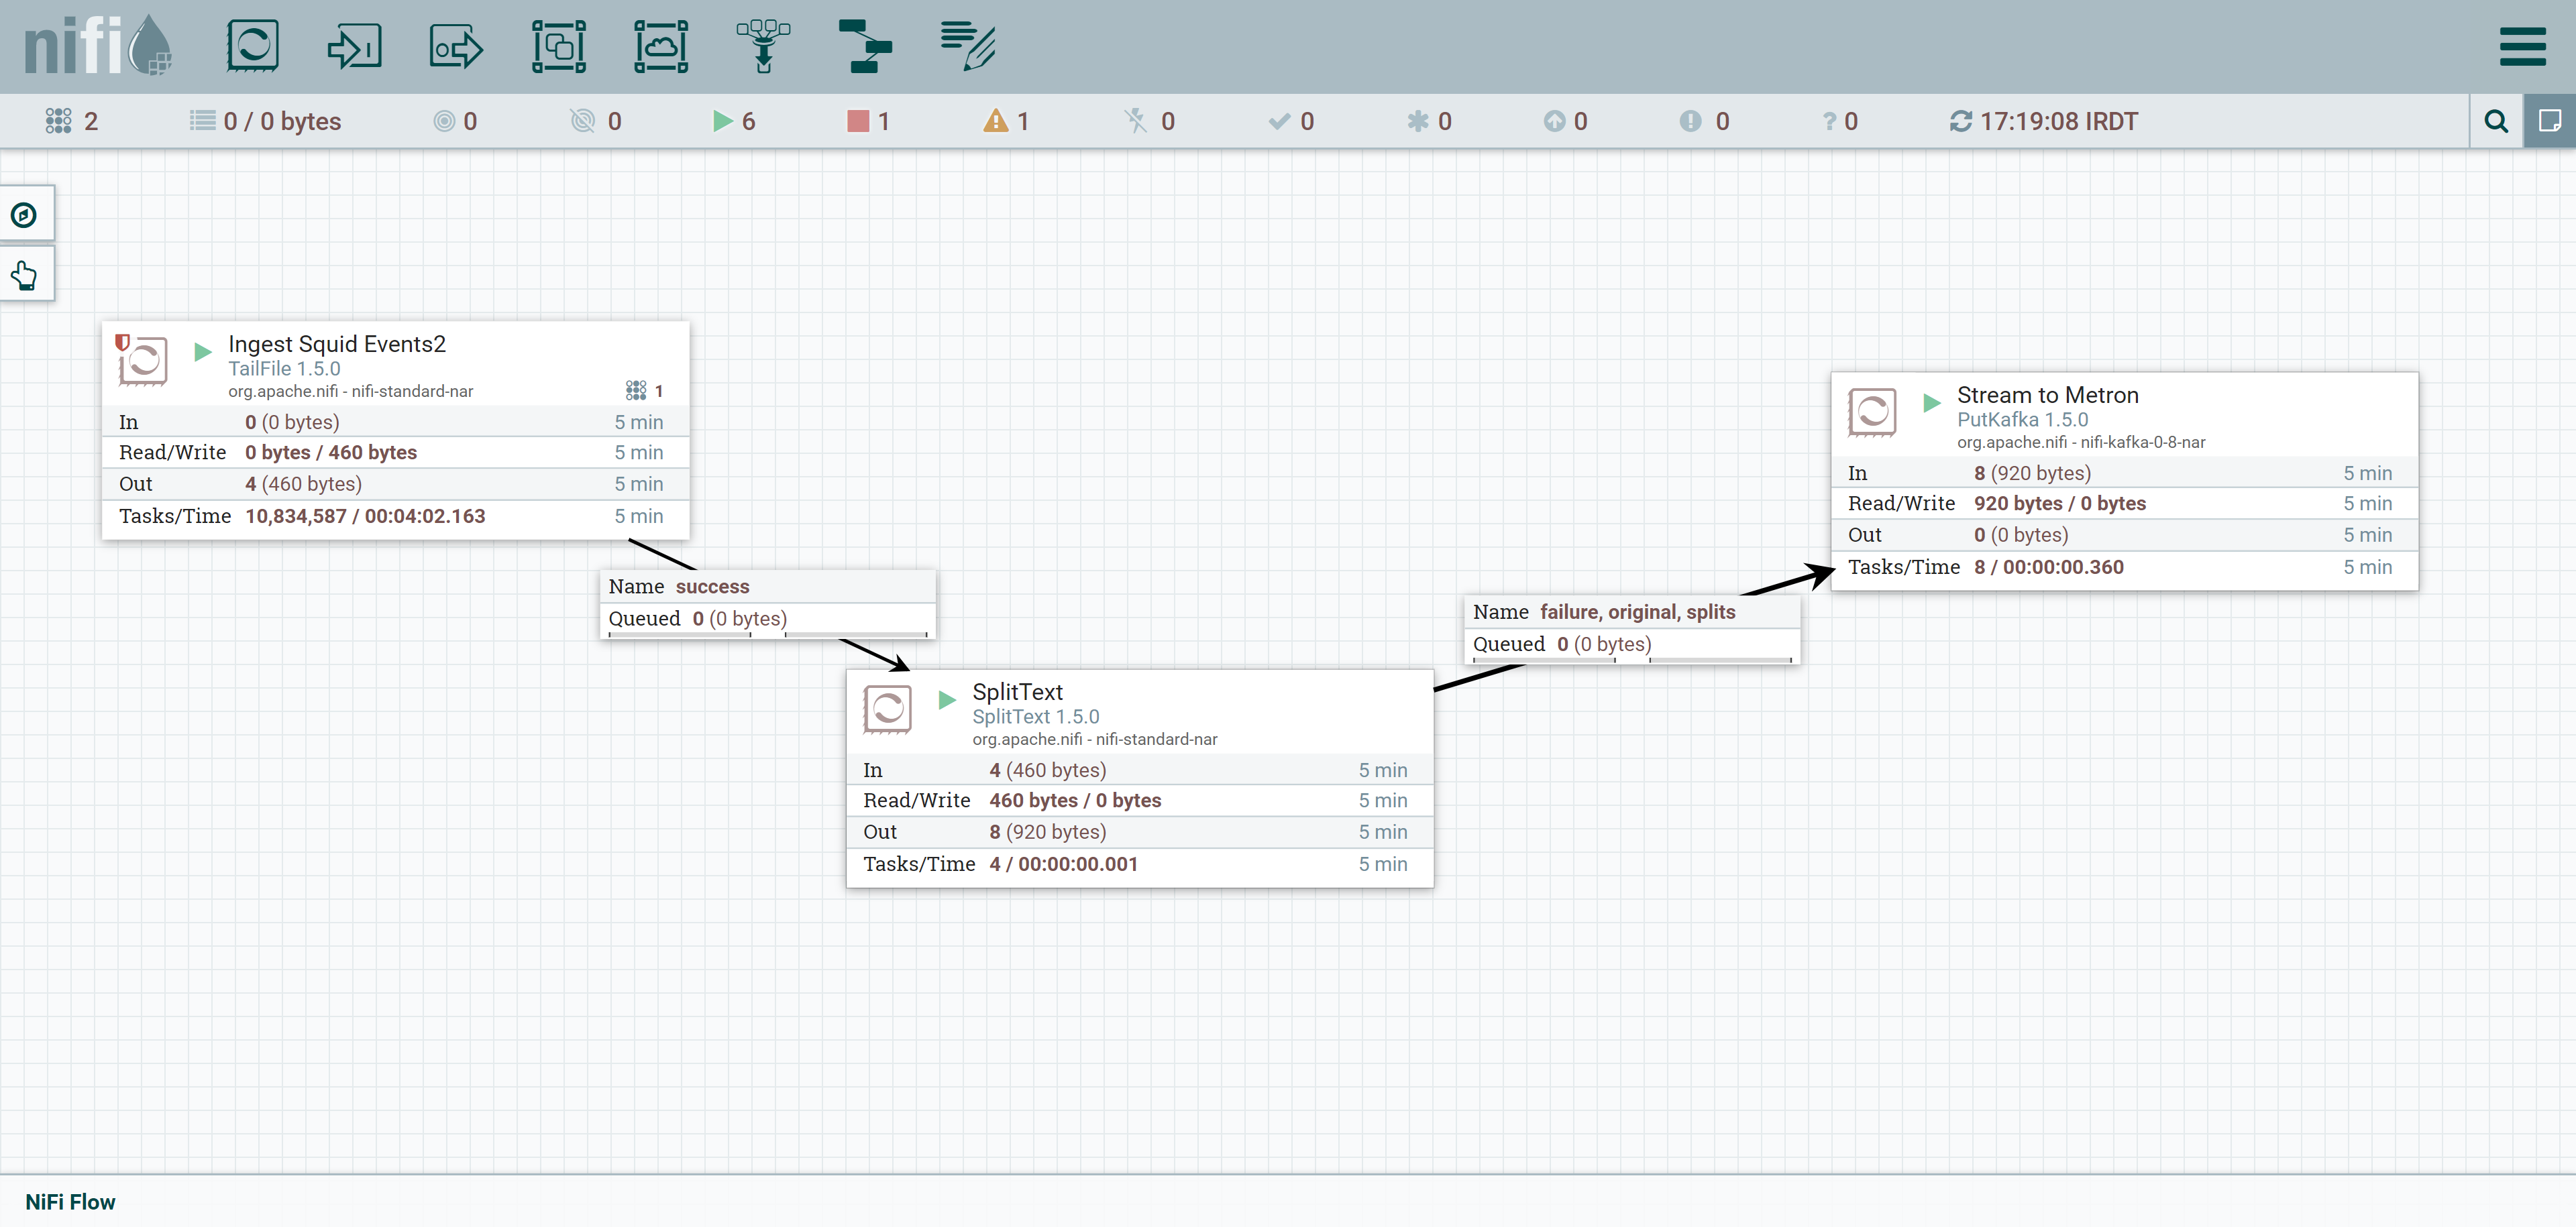
Task: Select the Process Group tool
Action: pyautogui.click(x=559, y=46)
